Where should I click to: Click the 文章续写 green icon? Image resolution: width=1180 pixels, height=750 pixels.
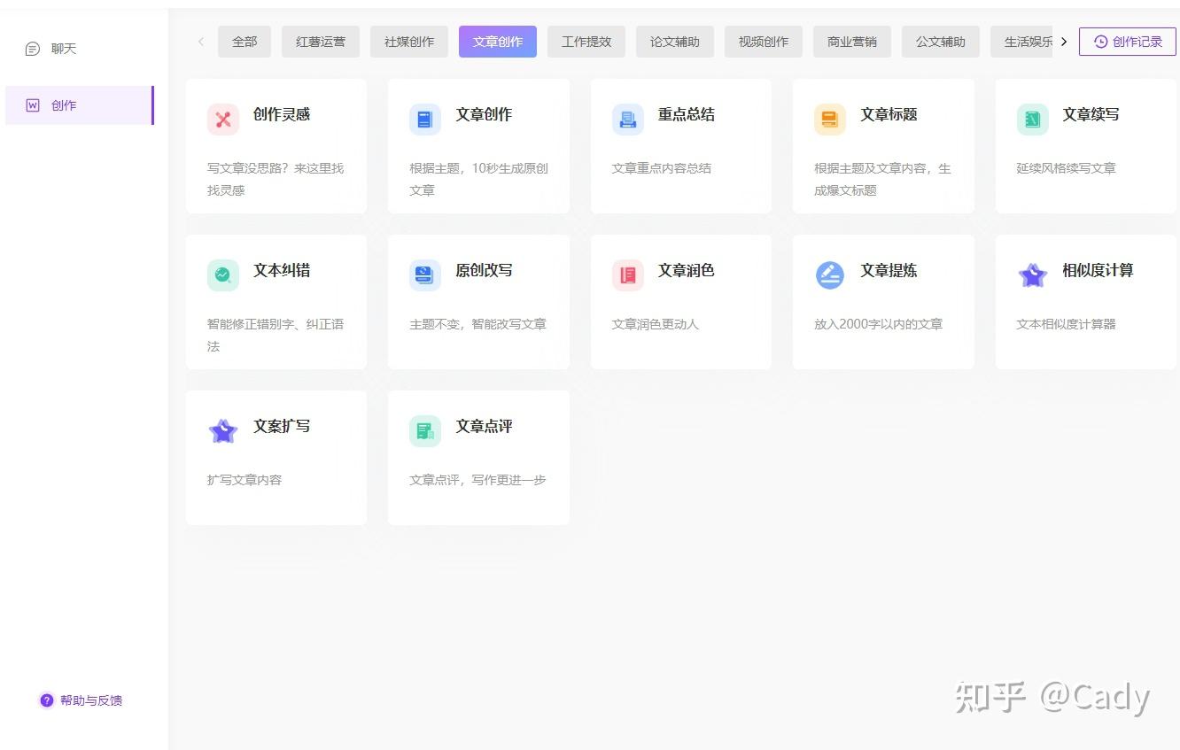1033,120
